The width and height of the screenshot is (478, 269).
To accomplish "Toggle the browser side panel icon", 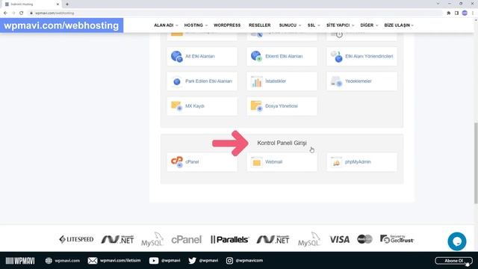I will click(x=456, y=13).
